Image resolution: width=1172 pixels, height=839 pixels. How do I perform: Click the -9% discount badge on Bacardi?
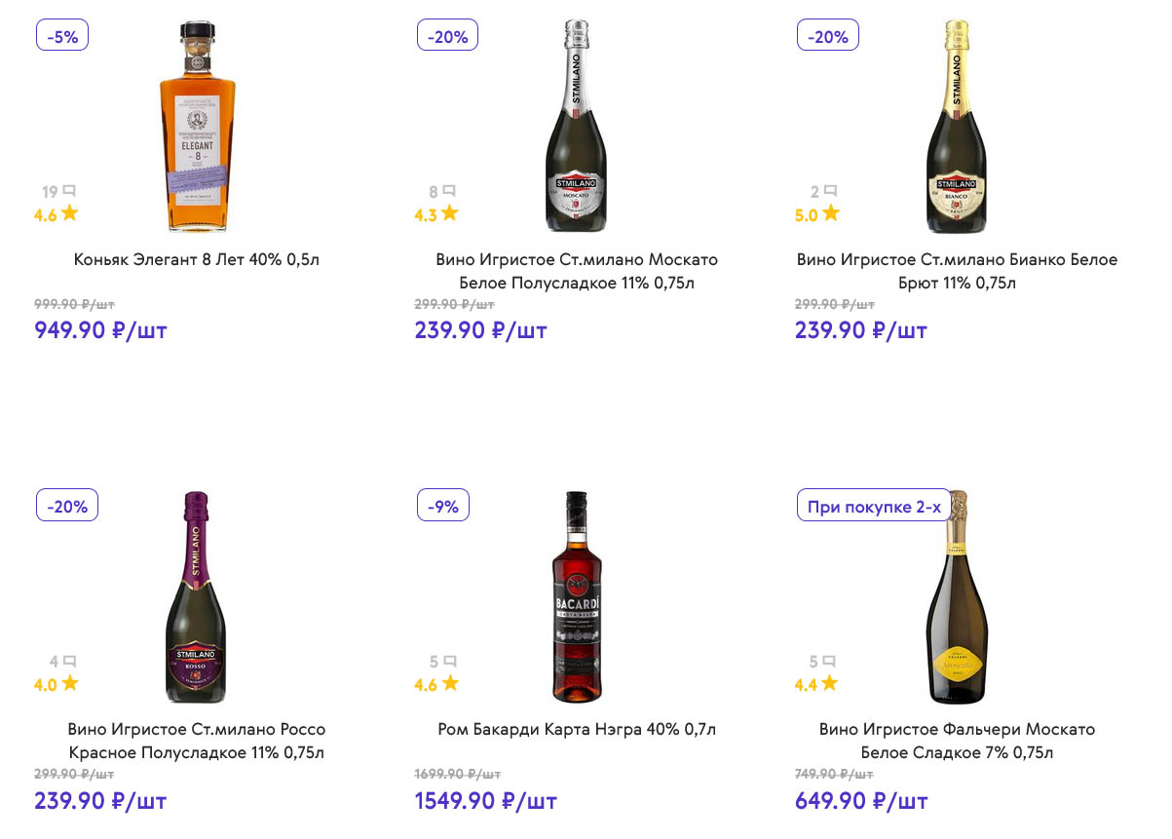(443, 506)
